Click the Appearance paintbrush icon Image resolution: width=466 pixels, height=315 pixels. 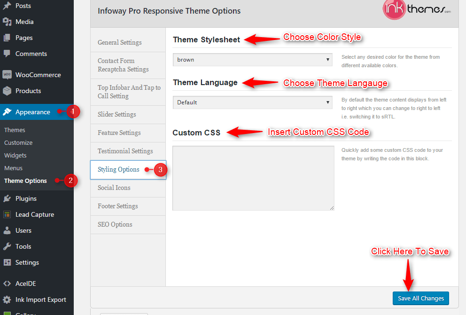click(x=7, y=112)
